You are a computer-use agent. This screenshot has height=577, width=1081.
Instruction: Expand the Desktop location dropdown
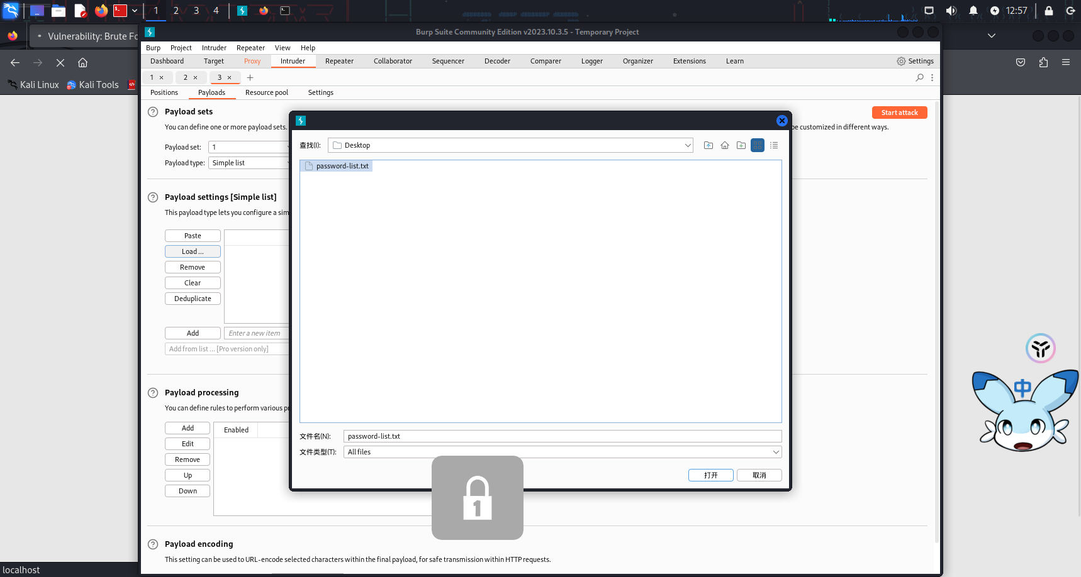coord(687,145)
